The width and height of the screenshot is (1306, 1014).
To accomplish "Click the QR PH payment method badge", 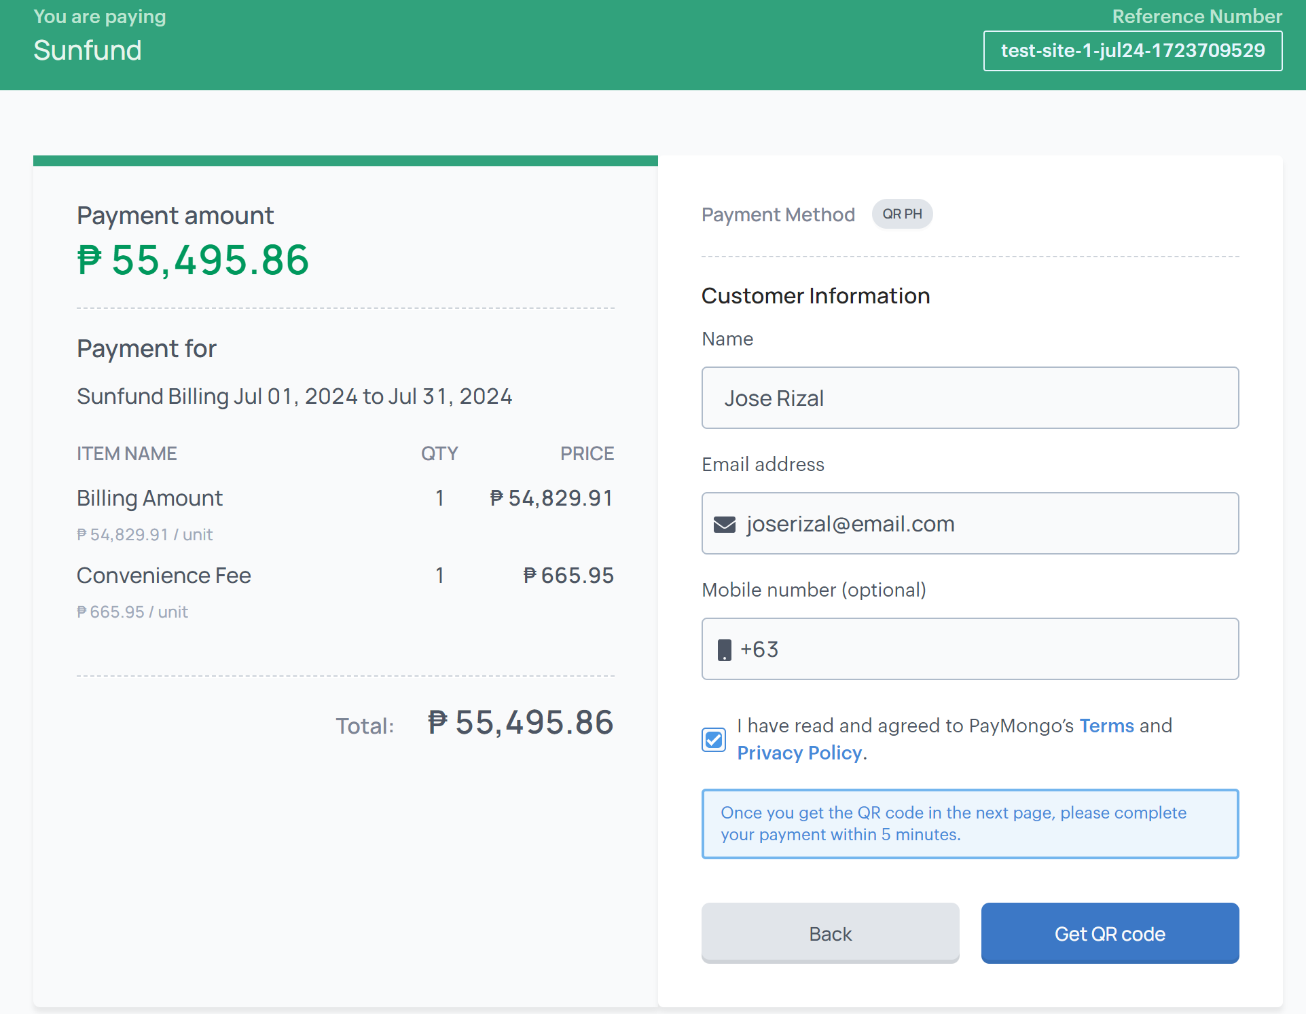I will pos(903,214).
